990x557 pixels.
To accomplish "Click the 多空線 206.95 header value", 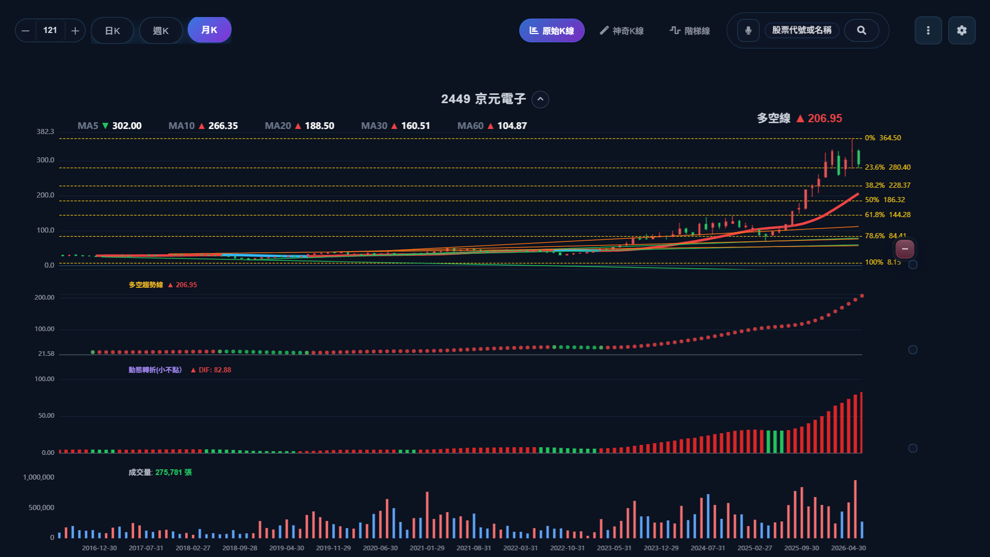I will [x=799, y=118].
